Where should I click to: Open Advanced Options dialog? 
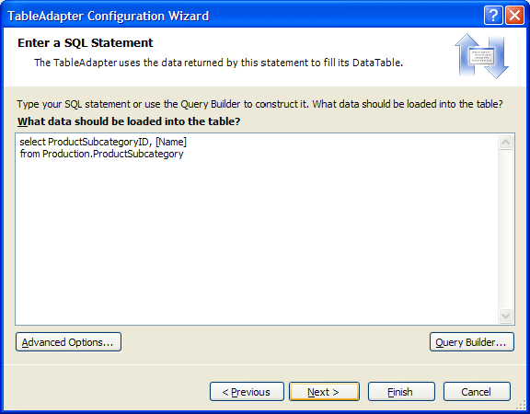[x=68, y=342]
